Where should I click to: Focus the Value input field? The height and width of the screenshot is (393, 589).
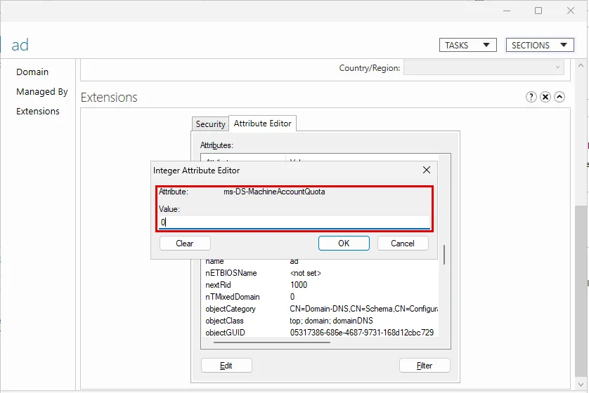(x=294, y=222)
